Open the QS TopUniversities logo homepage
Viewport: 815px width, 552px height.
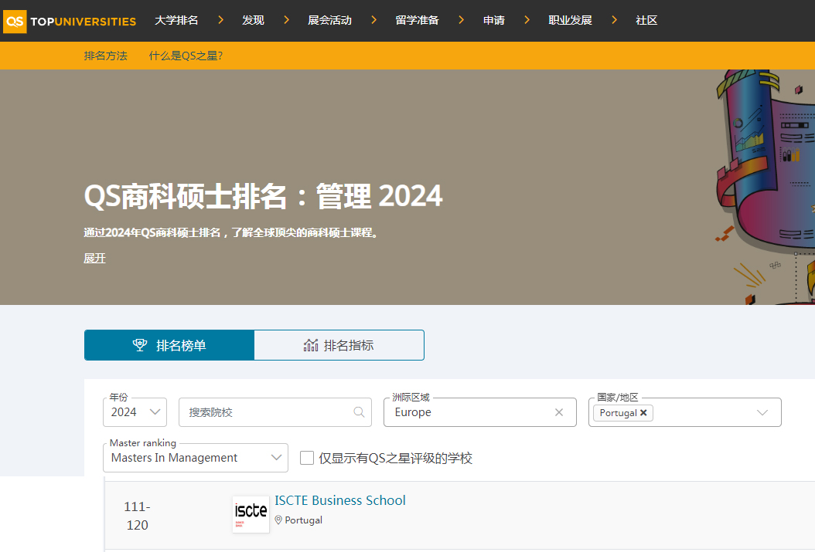pyautogui.click(x=70, y=22)
